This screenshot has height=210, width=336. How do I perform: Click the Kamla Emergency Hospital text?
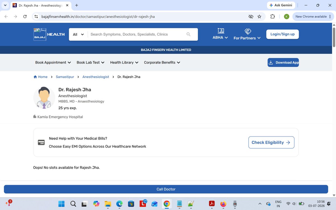(60, 117)
